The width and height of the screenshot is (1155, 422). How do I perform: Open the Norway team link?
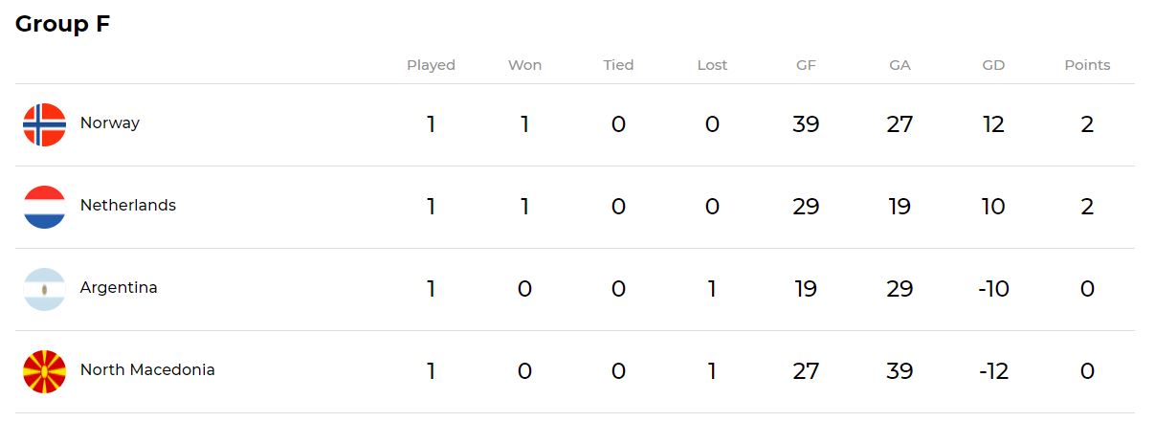pos(110,122)
